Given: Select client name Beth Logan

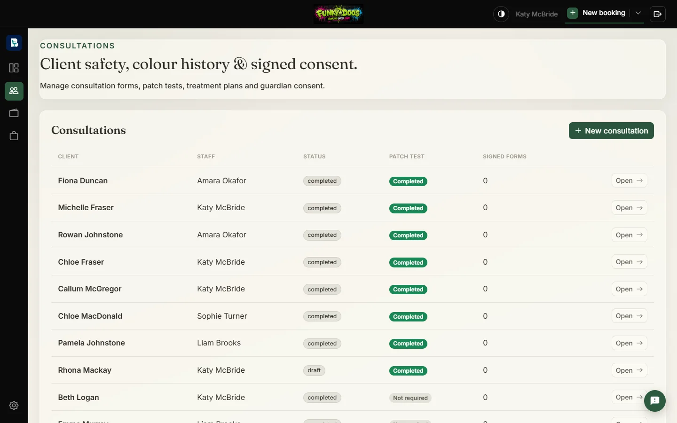Looking at the screenshot, I should click(x=79, y=398).
